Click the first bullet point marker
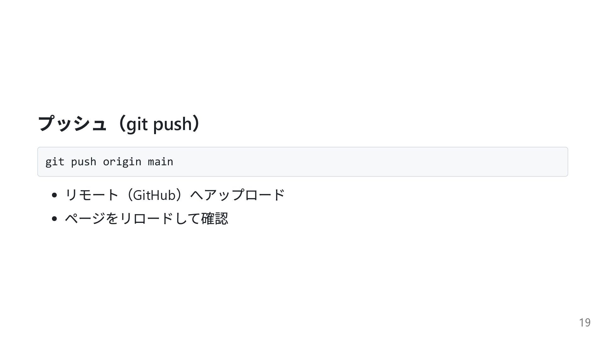This screenshot has width=605, height=340. [x=55, y=195]
